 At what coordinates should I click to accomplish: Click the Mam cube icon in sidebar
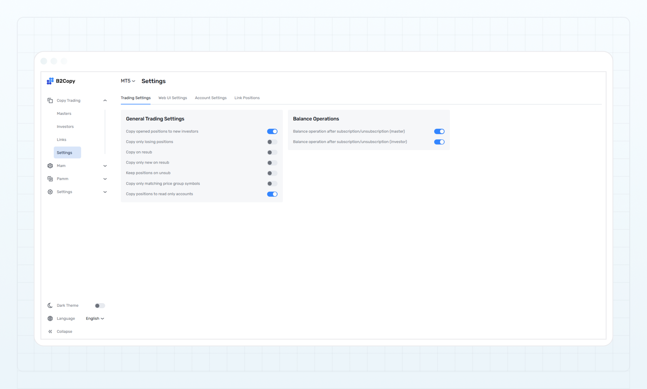pos(50,166)
